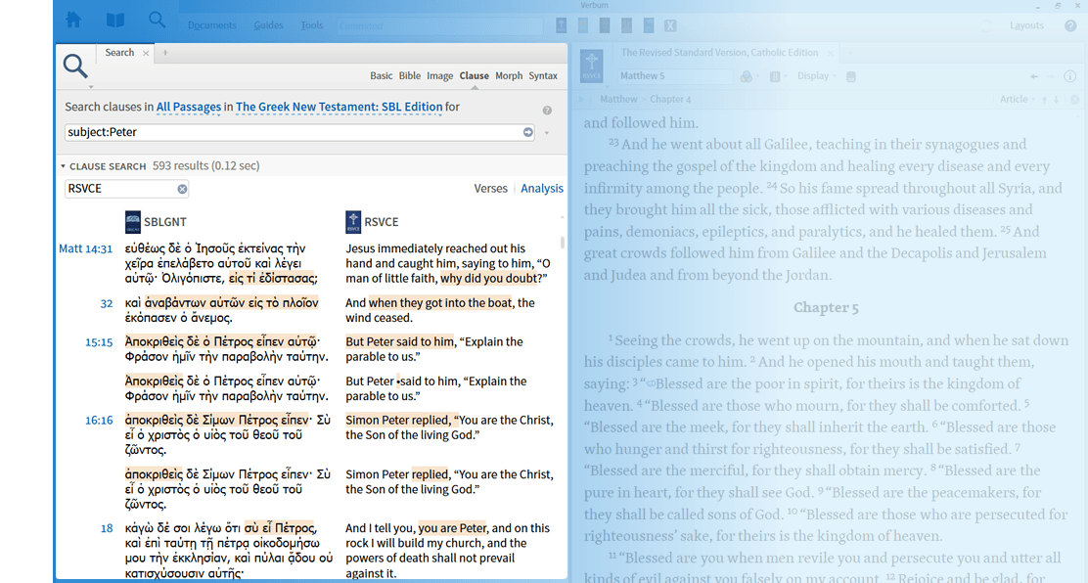
Task: Go back in RSVCE history
Action: click(1034, 76)
